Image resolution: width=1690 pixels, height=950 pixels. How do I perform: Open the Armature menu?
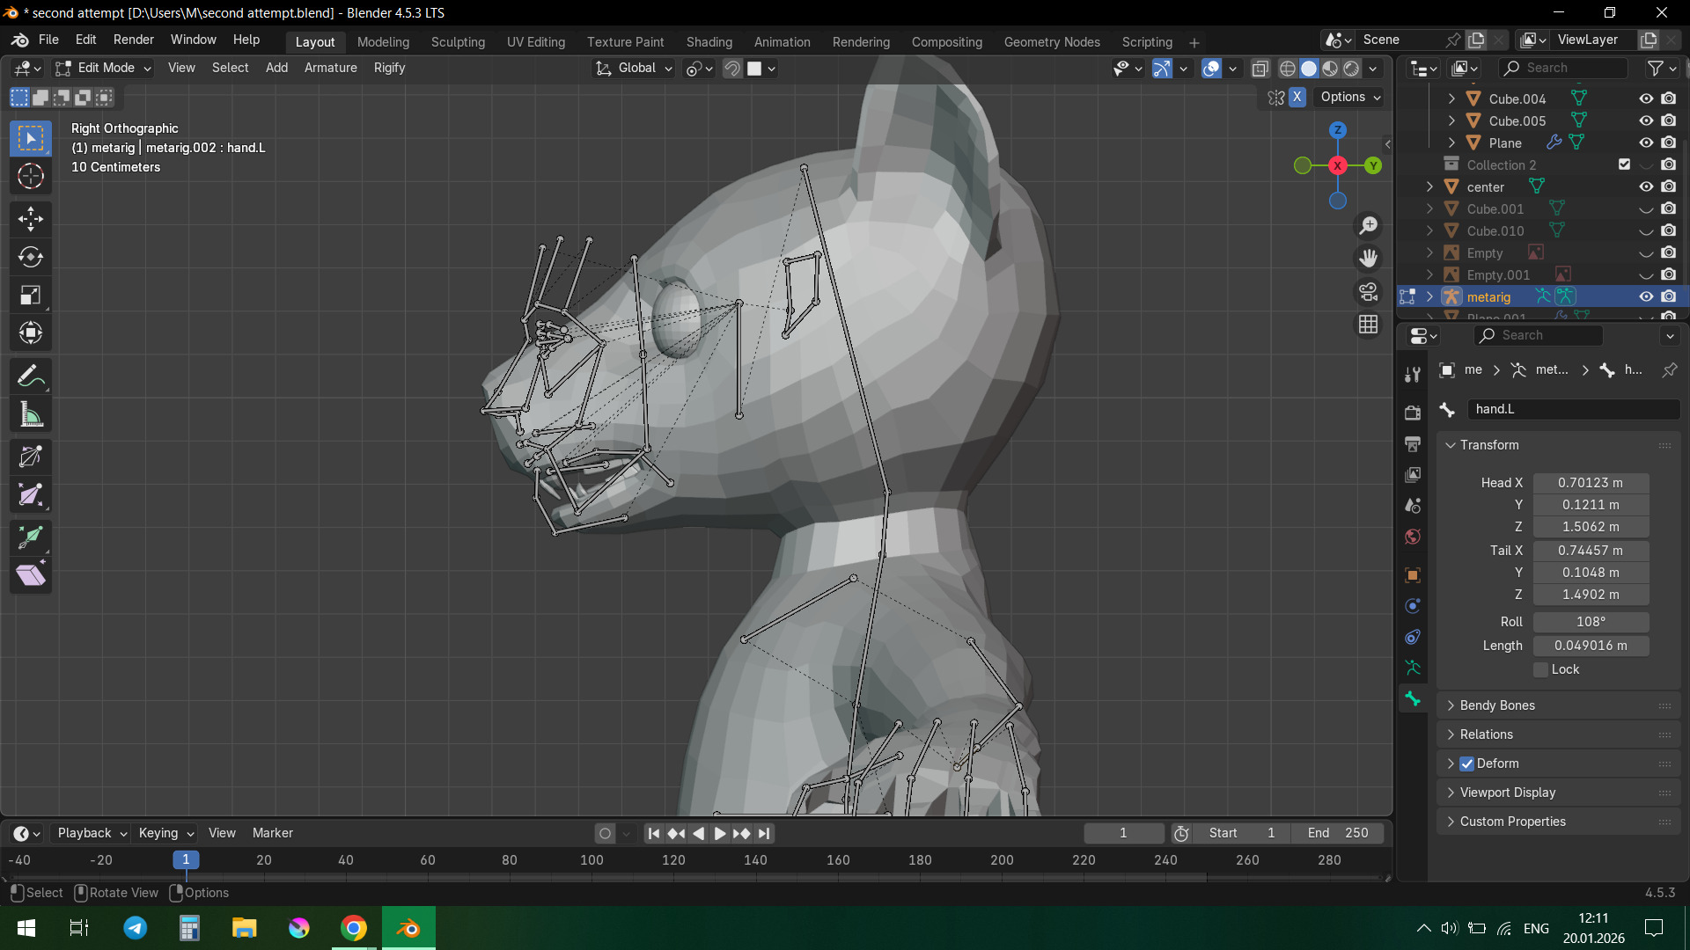click(330, 68)
